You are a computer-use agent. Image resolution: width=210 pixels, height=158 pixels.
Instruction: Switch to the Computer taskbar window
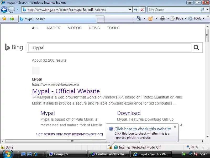click(x=67, y=154)
